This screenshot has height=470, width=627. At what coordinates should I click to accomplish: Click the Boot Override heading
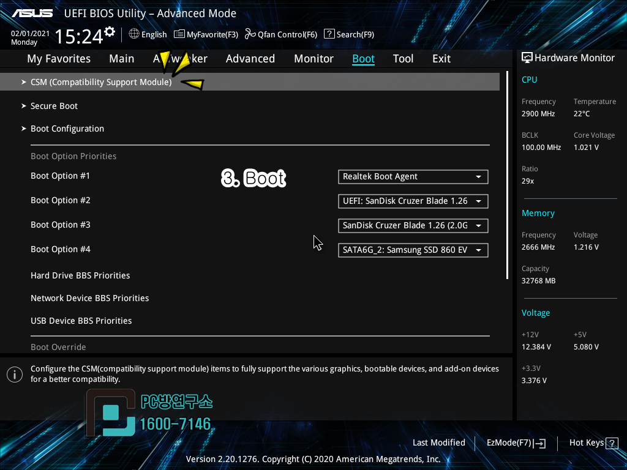tap(58, 347)
